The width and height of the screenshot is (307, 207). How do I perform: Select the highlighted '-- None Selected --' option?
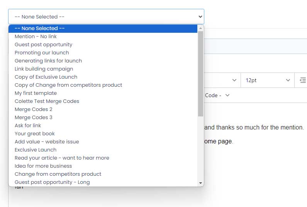click(103, 29)
